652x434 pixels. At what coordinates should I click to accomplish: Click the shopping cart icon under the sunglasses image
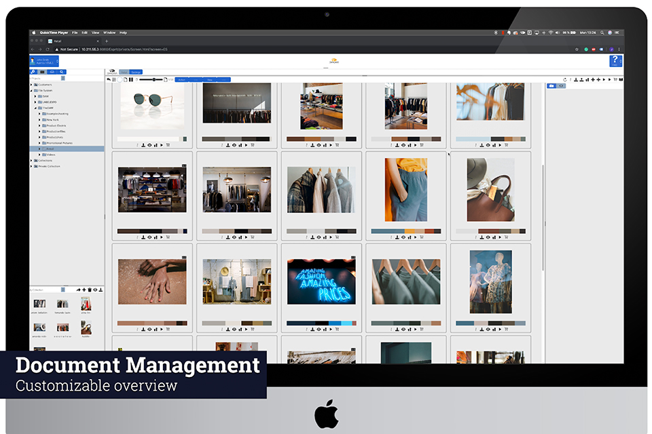click(168, 145)
